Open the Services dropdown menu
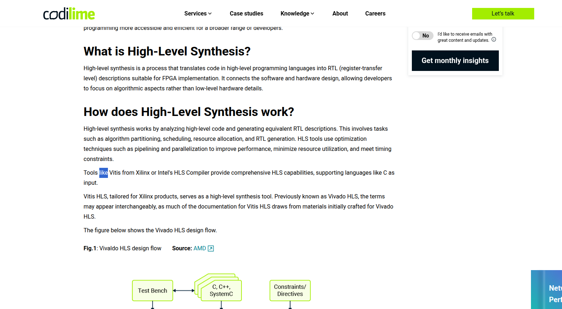This screenshot has width=562, height=309. [x=198, y=13]
